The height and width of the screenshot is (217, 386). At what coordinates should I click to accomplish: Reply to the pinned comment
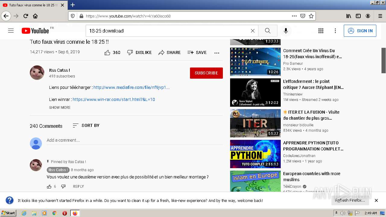(78, 187)
